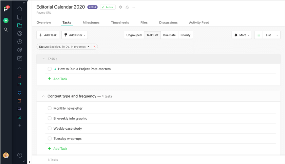285x164 pixels.
Task: Click the Add Task button in toolbar
Action: coord(48,35)
